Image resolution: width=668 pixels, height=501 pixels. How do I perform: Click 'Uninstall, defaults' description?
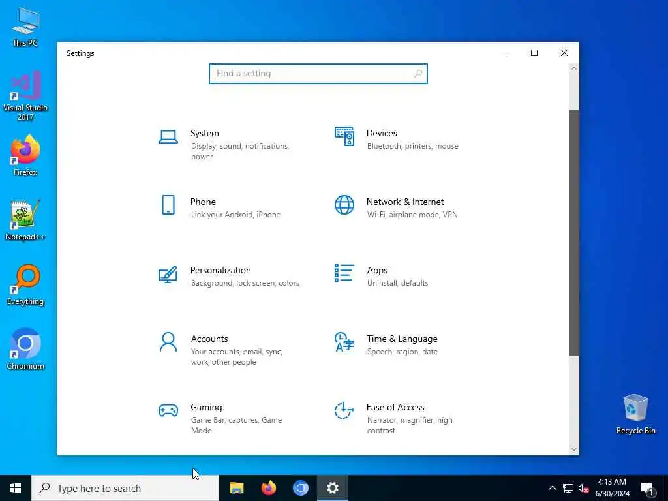(x=398, y=283)
